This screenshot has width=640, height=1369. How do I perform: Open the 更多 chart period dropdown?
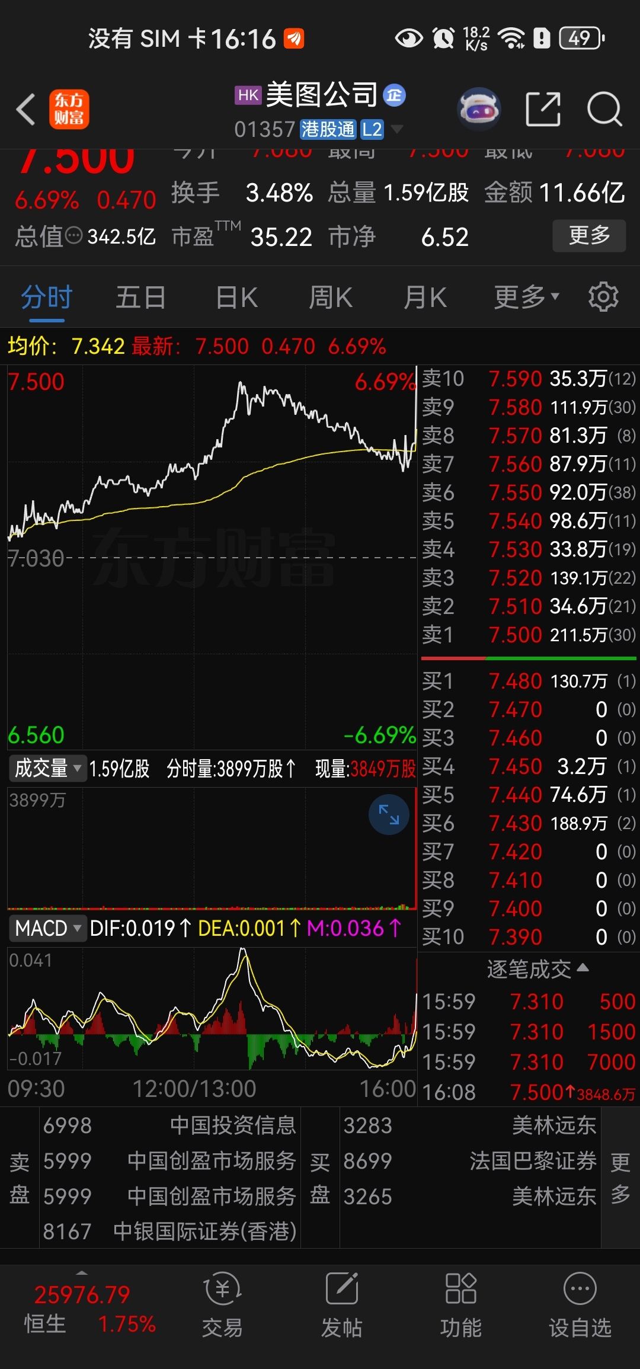tap(527, 297)
